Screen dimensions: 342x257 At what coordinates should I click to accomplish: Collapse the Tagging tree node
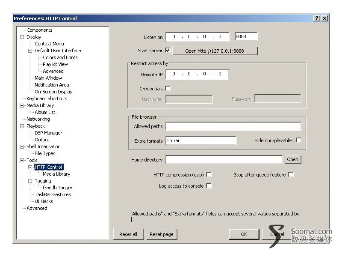[x=30, y=181]
